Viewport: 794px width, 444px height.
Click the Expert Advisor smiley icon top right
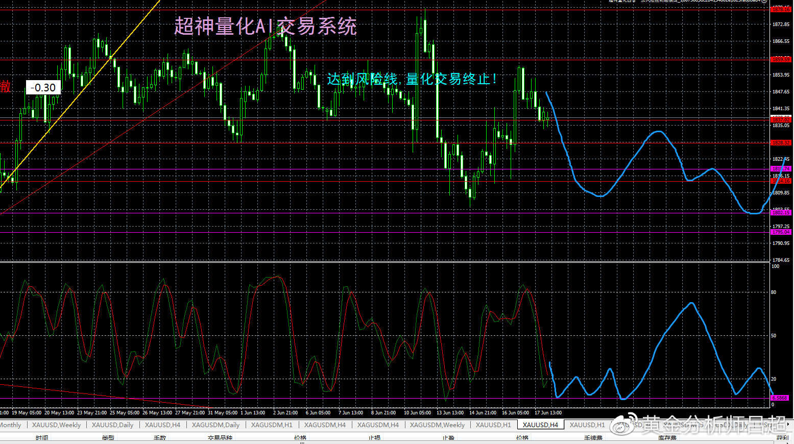coord(764,2)
